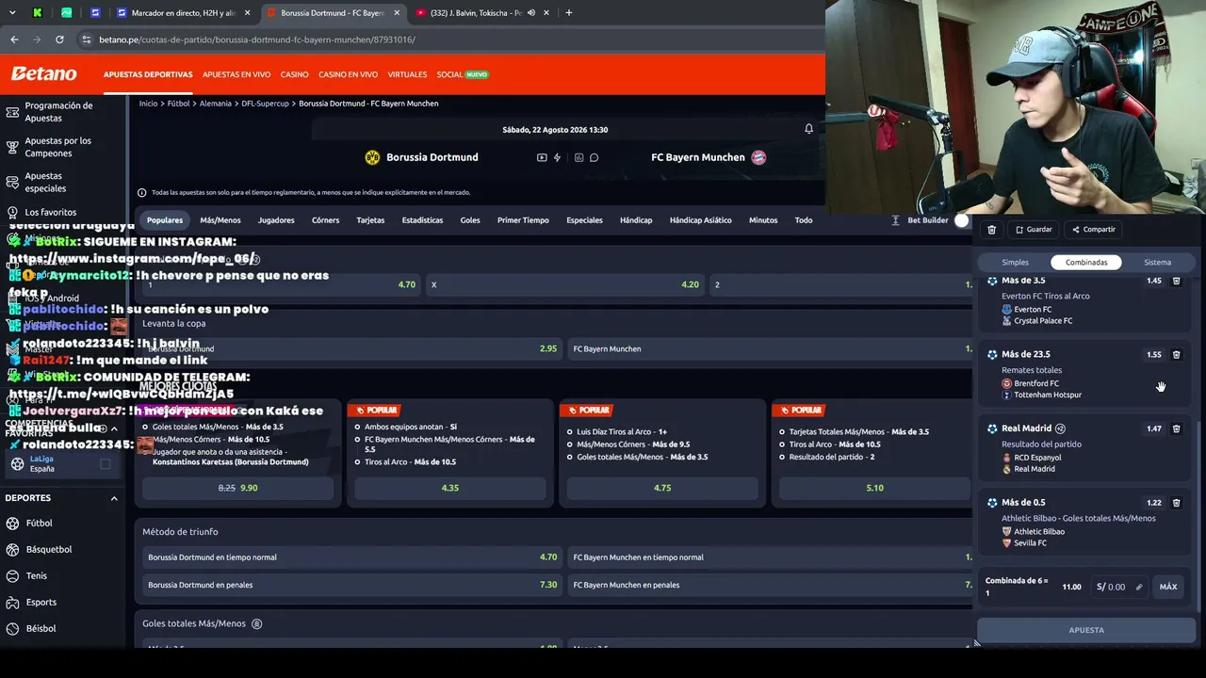
Task: Open the Tarjetas market tab
Action: click(370, 220)
